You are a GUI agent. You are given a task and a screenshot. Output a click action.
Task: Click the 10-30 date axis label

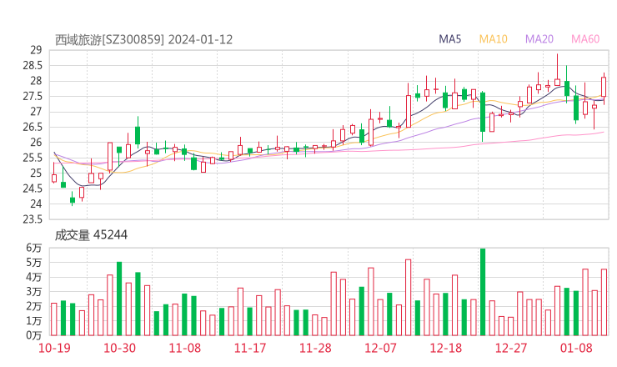pyautogui.click(x=119, y=348)
